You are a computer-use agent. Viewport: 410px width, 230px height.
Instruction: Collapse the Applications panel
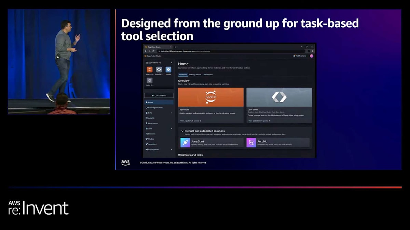[172, 63]
